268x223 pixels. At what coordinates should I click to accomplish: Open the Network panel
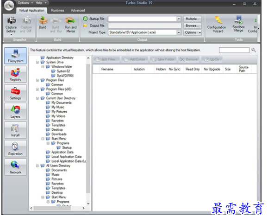pyautogui.click(x=15, y=167)
